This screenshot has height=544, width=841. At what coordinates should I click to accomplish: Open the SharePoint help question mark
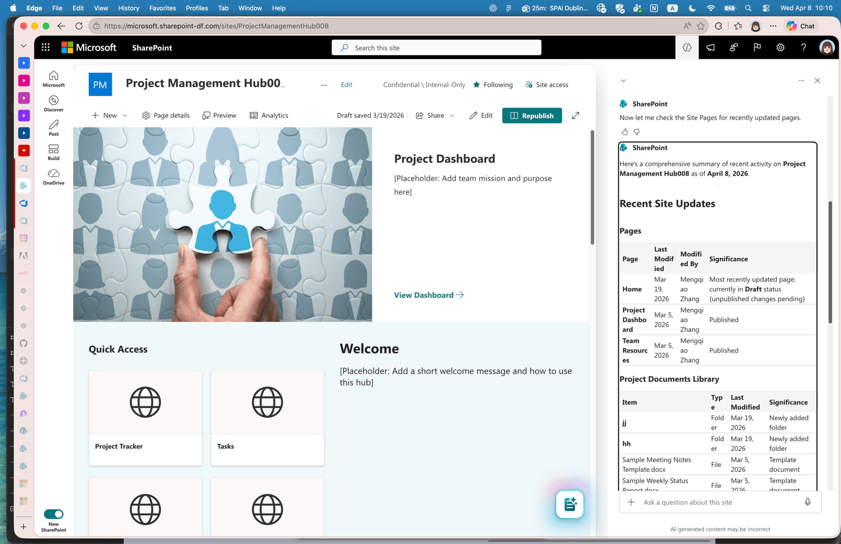pos(804,47)
